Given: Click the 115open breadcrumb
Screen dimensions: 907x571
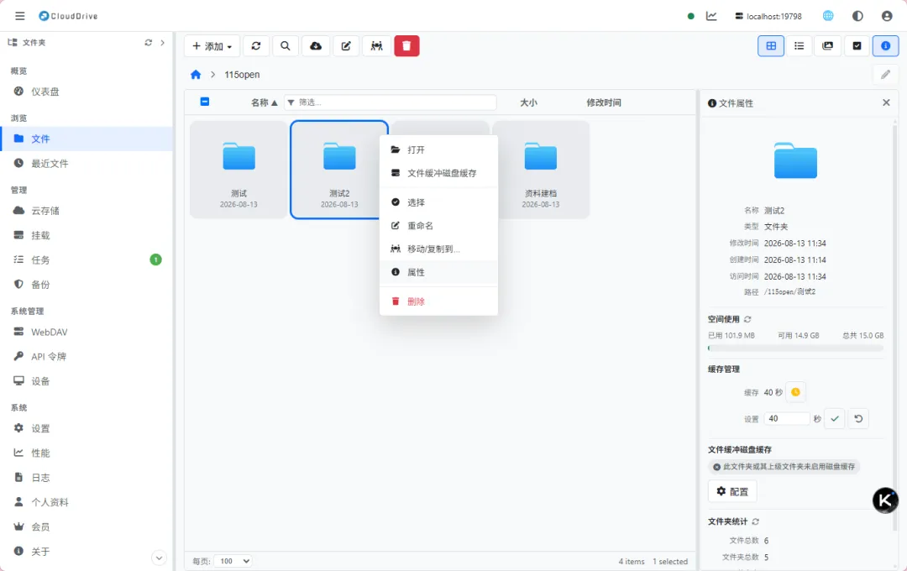Looking at the screenshot, I should 242,75.
